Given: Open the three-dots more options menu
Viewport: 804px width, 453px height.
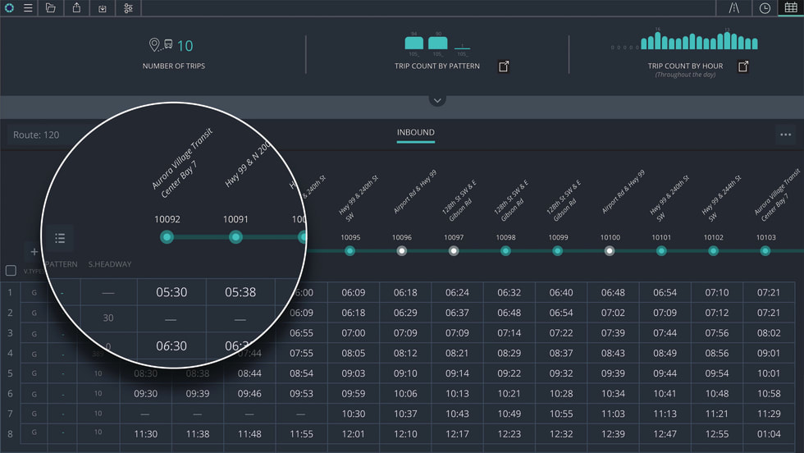Looking at the screenshot, I should pyautogui.click(x=785, y=135).
